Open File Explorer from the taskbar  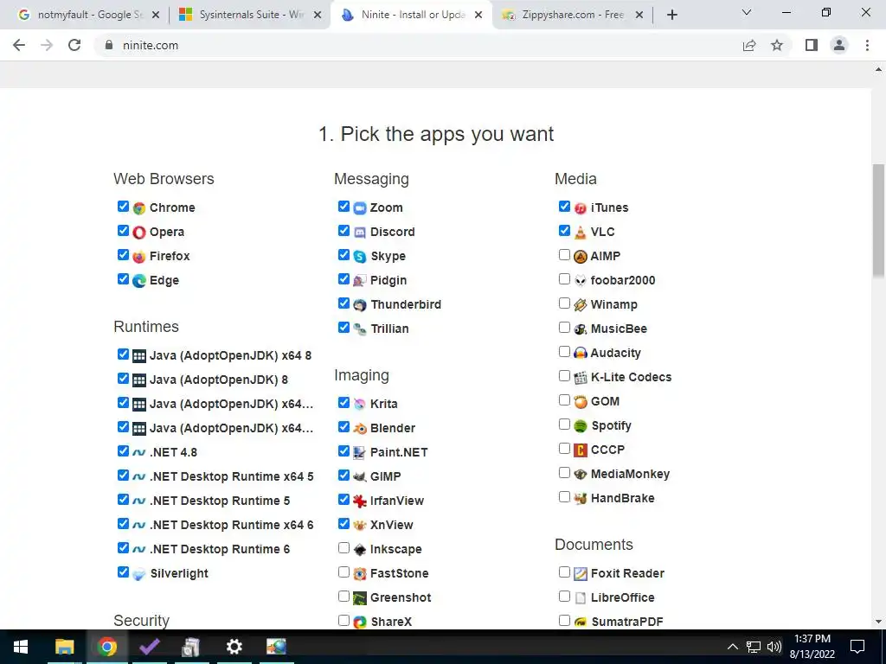(x=64, y=647)
